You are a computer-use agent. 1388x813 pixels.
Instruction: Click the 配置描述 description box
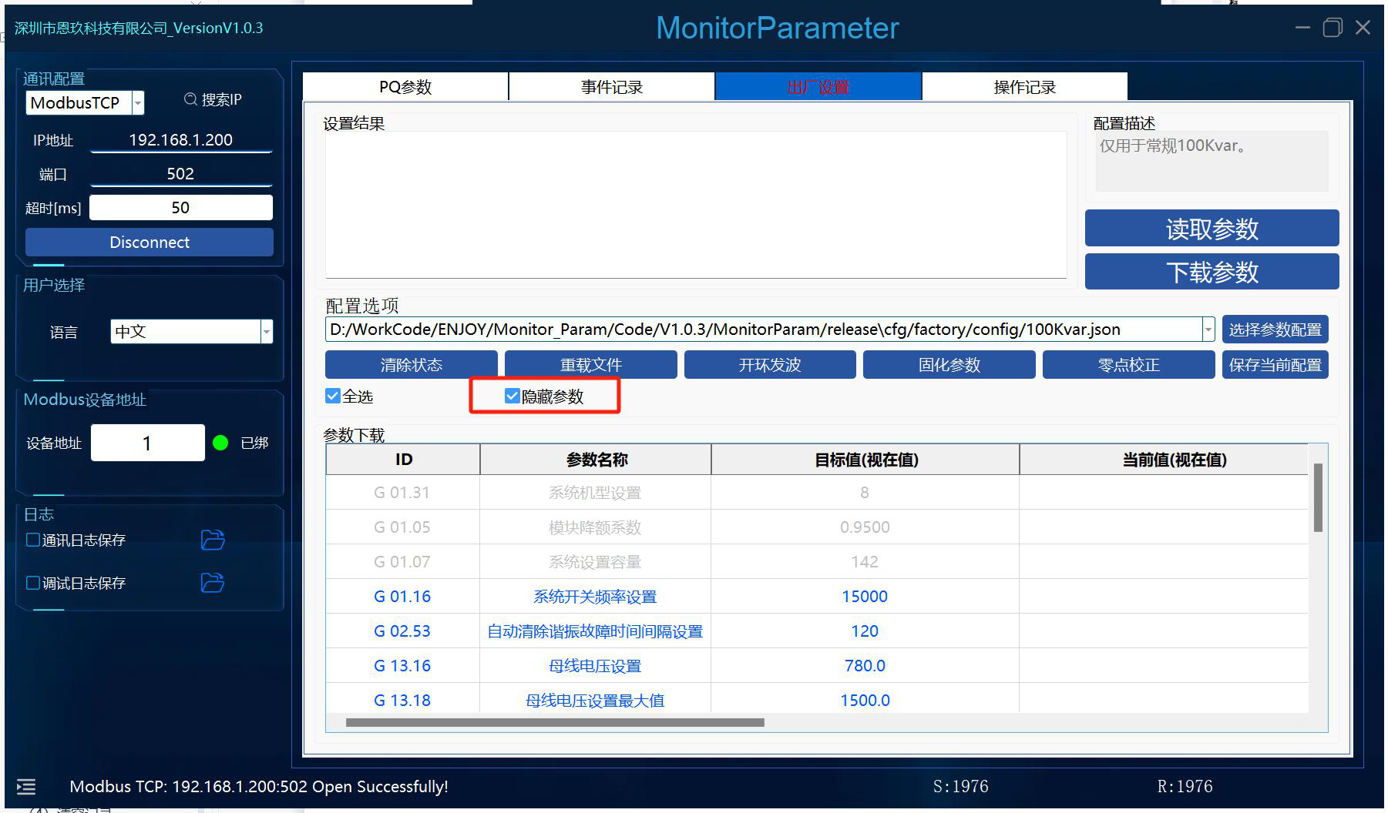[1212, 161]
